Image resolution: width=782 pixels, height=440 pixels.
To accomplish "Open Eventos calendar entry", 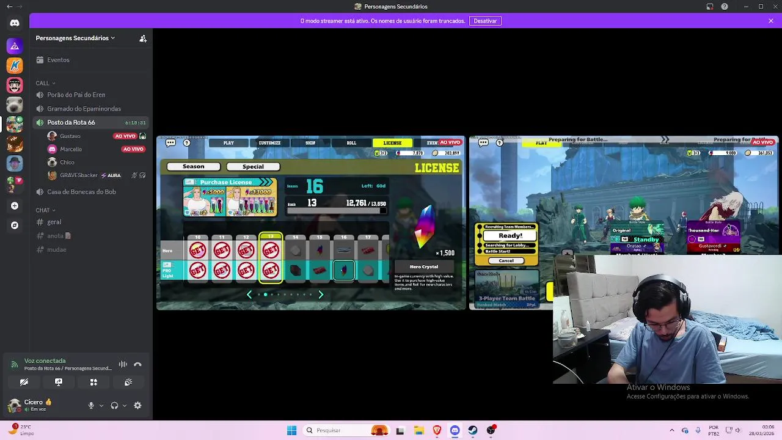I will (x=92, y=60).
